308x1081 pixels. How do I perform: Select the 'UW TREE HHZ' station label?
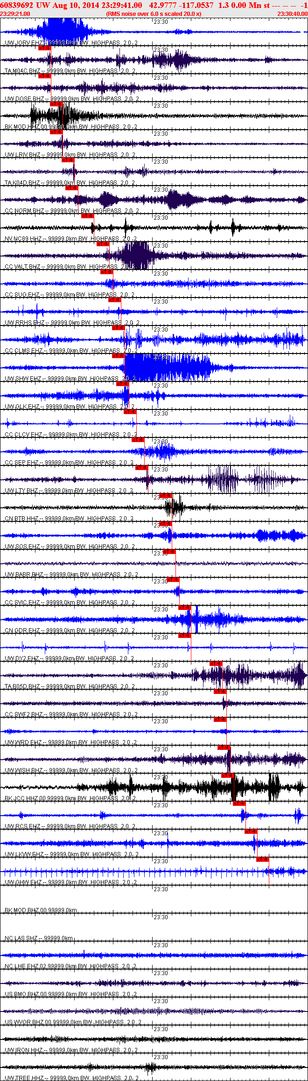[23, 1078]
